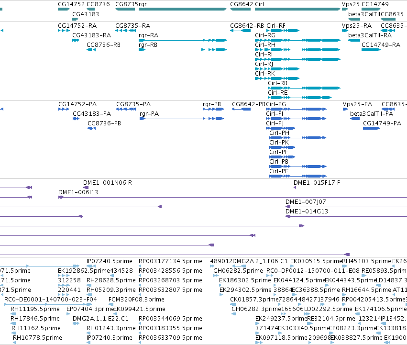Select clone end DME1-015F17.F

317,183
